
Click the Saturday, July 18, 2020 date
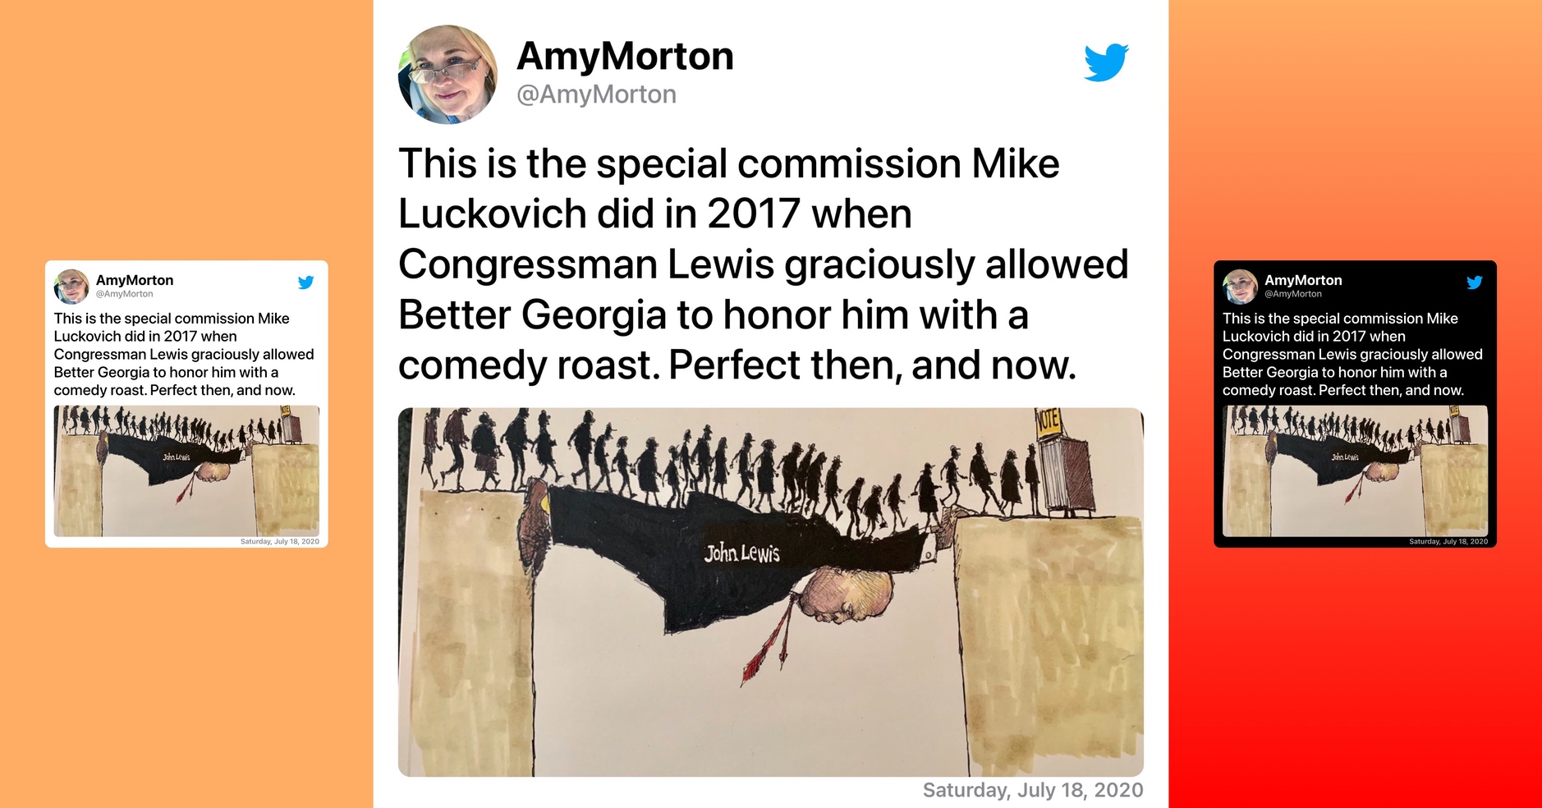coord(1033,790)
